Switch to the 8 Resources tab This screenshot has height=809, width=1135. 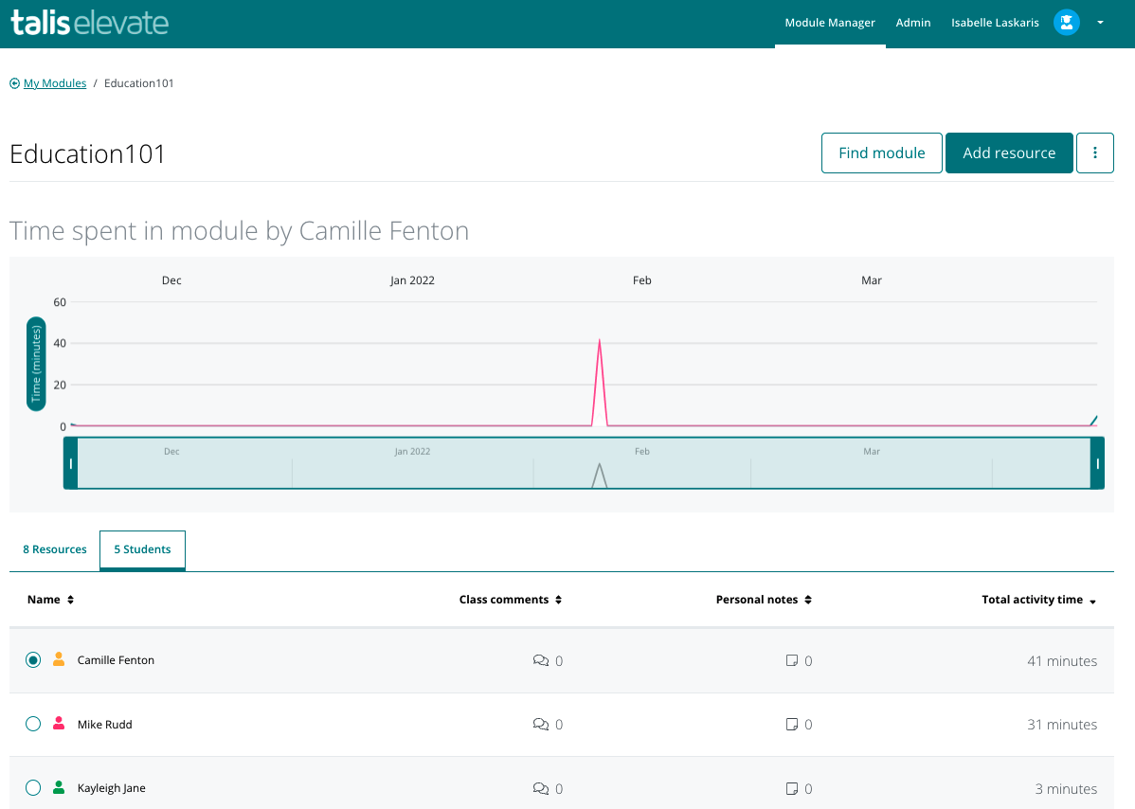tap(54, 549)
